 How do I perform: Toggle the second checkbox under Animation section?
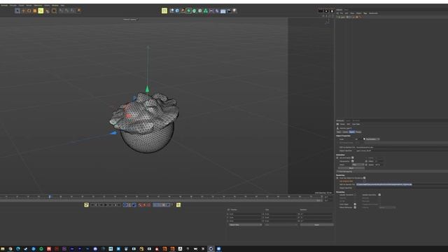click(353, 161)
